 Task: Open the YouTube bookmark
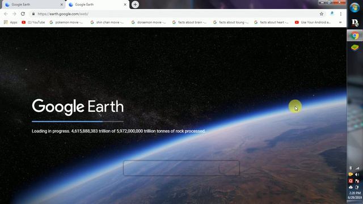click(33, 22)
